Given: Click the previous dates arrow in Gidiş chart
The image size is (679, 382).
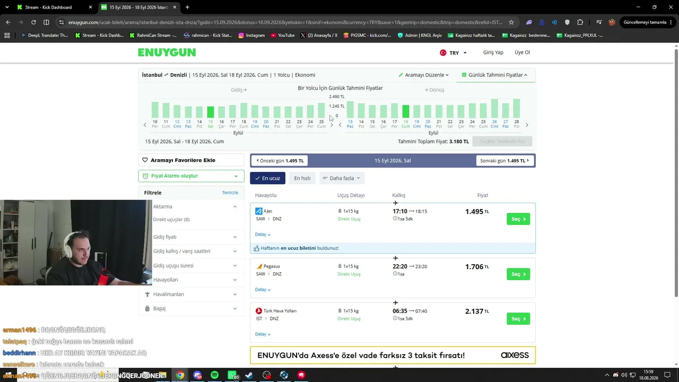Looking at the screenshot, I should pos(145,125).
